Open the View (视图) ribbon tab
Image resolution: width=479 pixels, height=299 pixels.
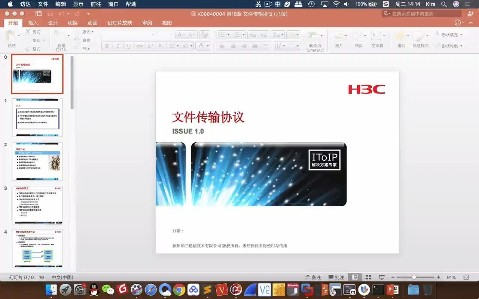167,23
